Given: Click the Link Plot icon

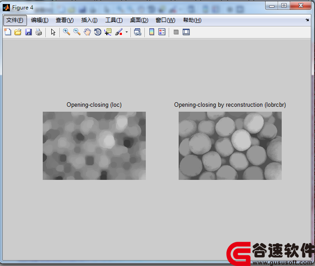Looking at the screenshot, I should (x=138, y=32).
